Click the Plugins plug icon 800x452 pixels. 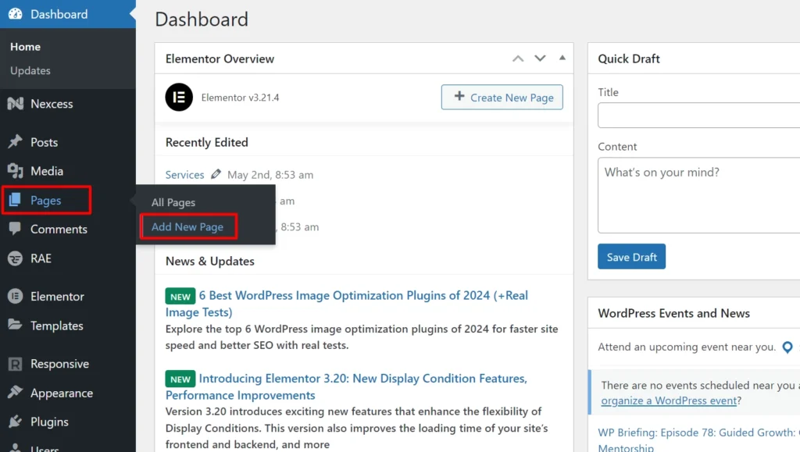pyautogui.click(x=16, y=422)
